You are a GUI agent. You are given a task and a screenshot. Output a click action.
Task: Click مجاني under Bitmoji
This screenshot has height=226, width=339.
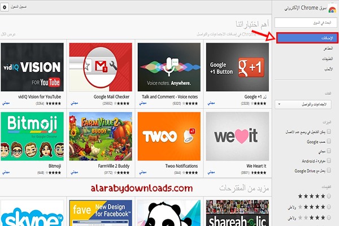tap(6, 172)
